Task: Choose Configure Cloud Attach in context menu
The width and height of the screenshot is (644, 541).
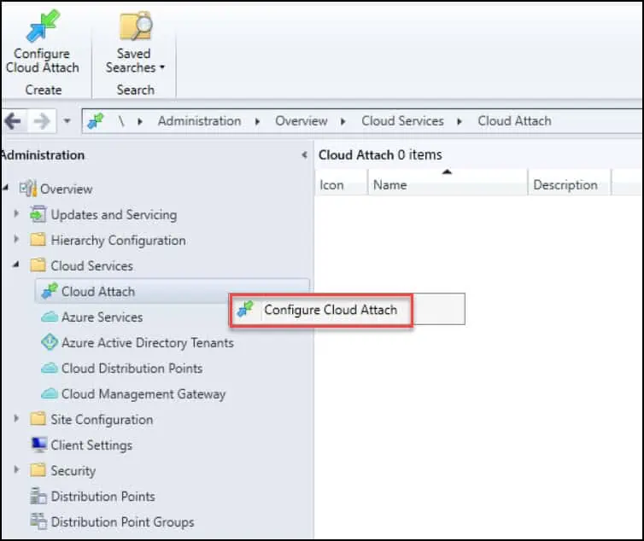Action: (x=331, y=310)
